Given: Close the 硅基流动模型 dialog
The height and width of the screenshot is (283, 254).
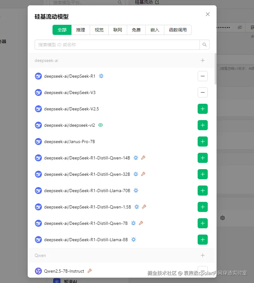Looking at the screenshot, I should (x=207, y=14).
